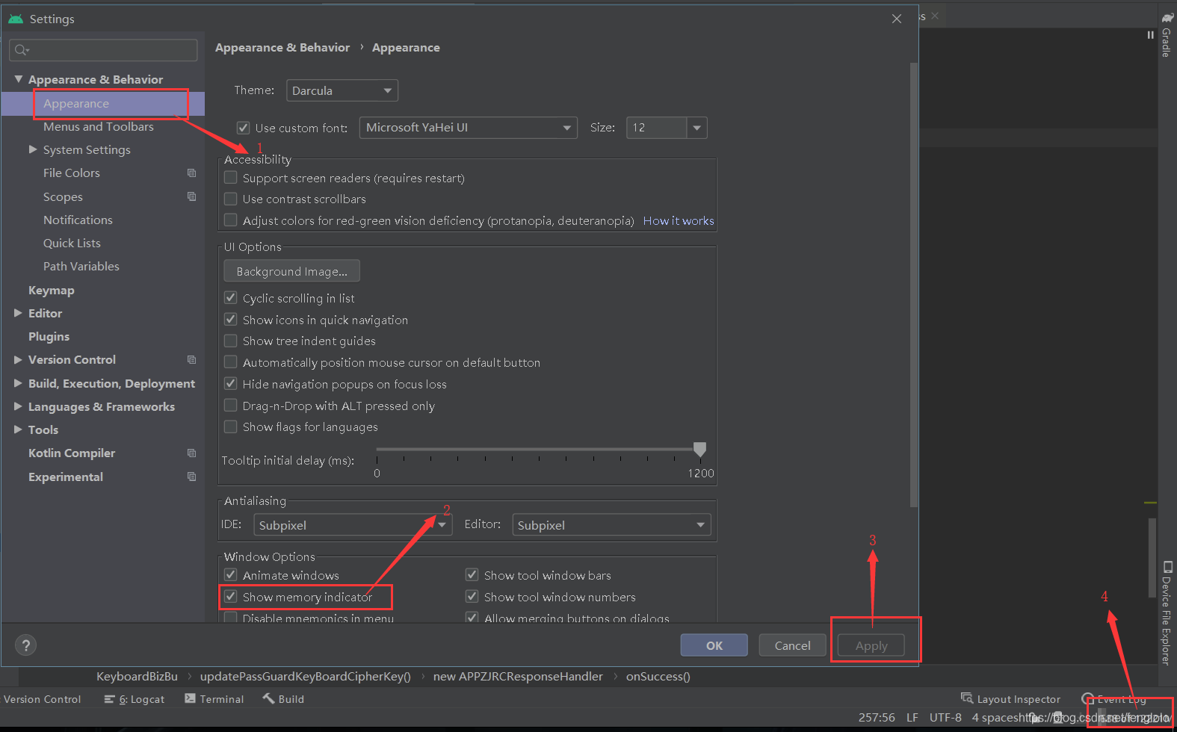Click the Background Image... button
1177x732 pixels.
click(291, 271)
